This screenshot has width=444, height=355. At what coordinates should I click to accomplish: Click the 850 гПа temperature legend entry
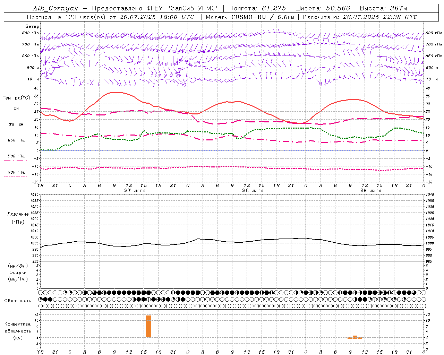pyautogui.click(x=16, y=140)
